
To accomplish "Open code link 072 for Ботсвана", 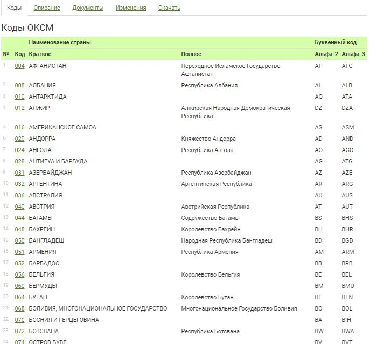I will coord(19,332).
